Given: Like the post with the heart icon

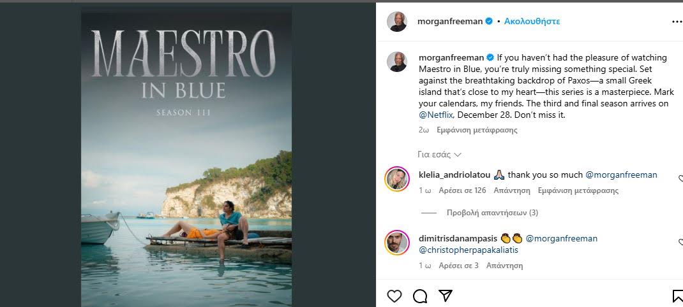Looking at the screenshot, I should click(x=394, y=296).
